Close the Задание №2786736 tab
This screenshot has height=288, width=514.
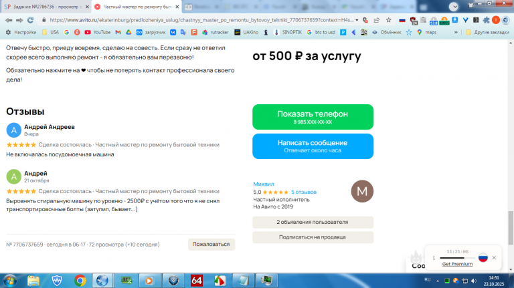(x=87, y=7)
